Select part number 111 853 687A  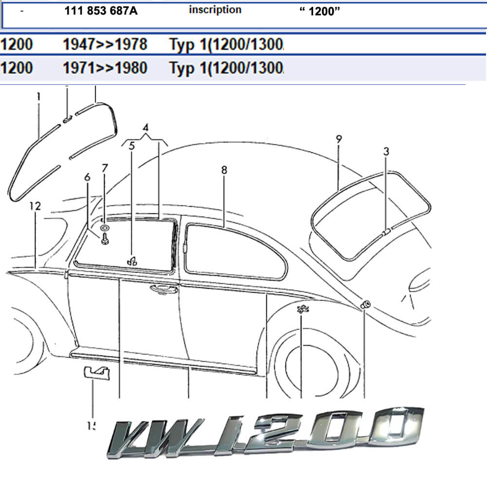(101, 11)
